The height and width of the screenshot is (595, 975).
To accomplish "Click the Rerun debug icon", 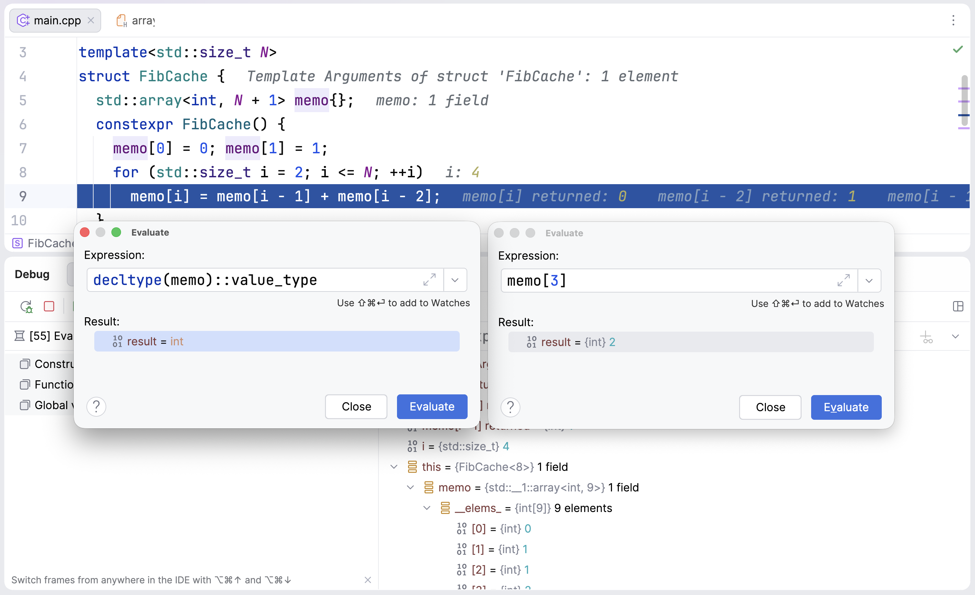I will click(x=26, y=306).
